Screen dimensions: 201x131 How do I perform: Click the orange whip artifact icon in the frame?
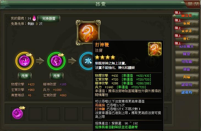[88, 32]
